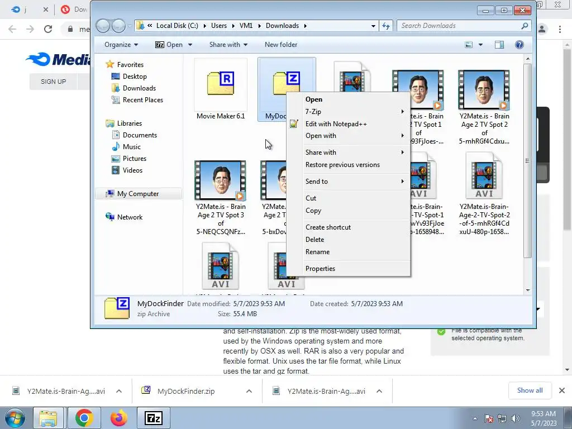Select the Movie Maker 6.1 archive icon
This screenshot has height=429, width=572.
(220, 84)
